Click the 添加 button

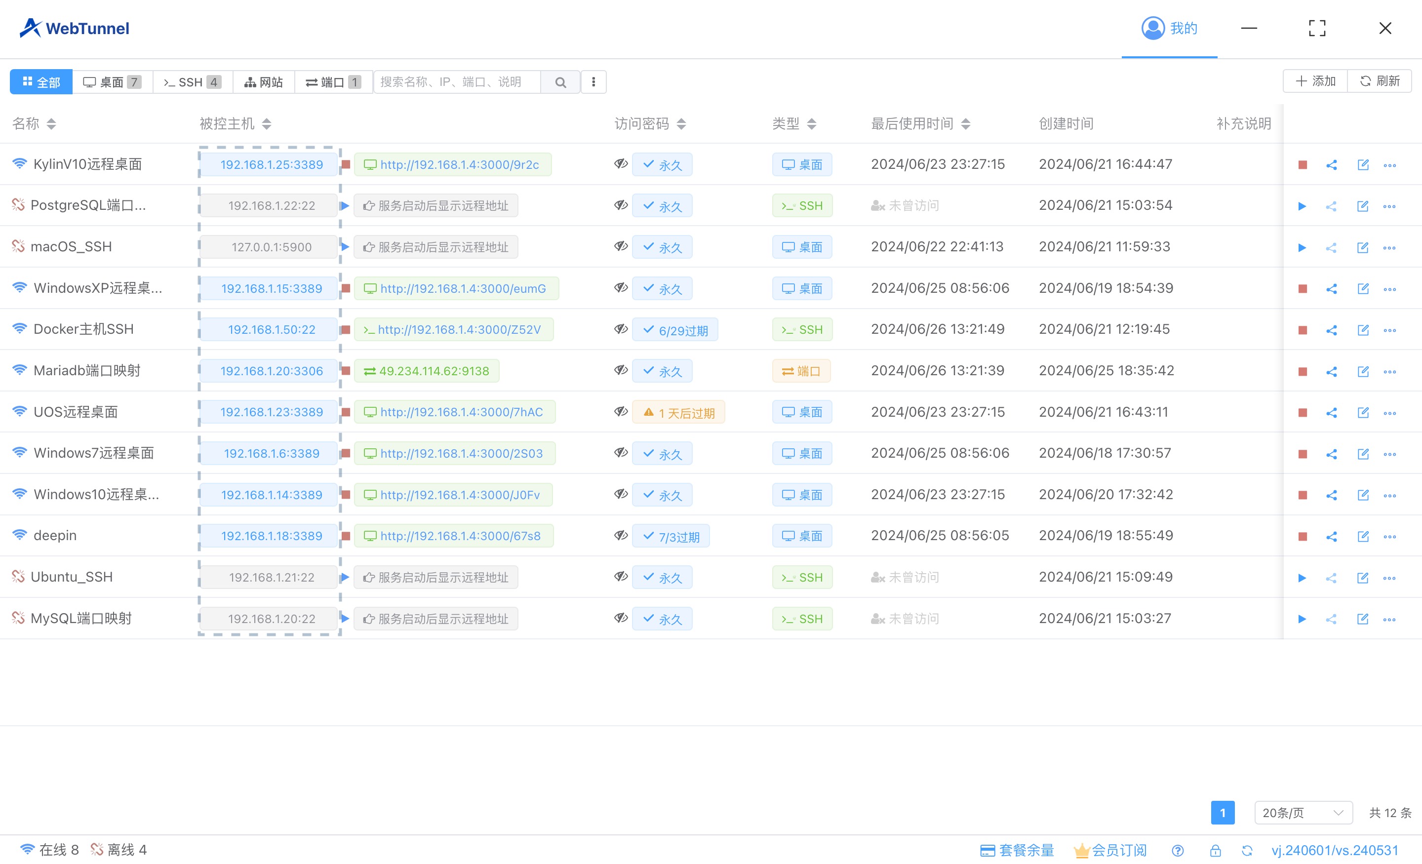click(x=1315, y=81)
